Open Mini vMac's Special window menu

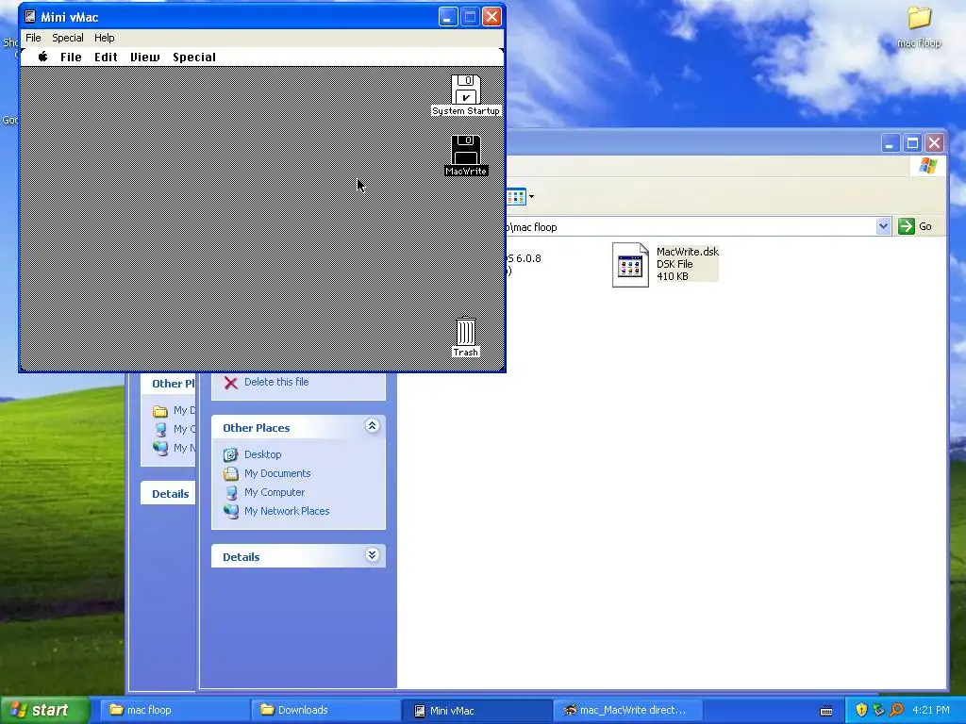pyautogui.click(x=68, y=38)
